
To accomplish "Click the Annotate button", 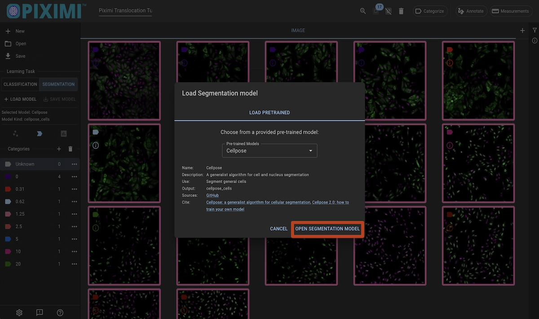I will point(471,11).
